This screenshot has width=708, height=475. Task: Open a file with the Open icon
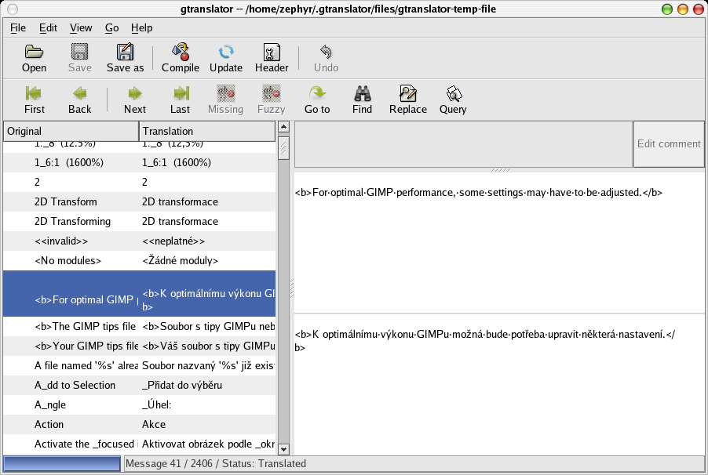[x=34, y=58]
